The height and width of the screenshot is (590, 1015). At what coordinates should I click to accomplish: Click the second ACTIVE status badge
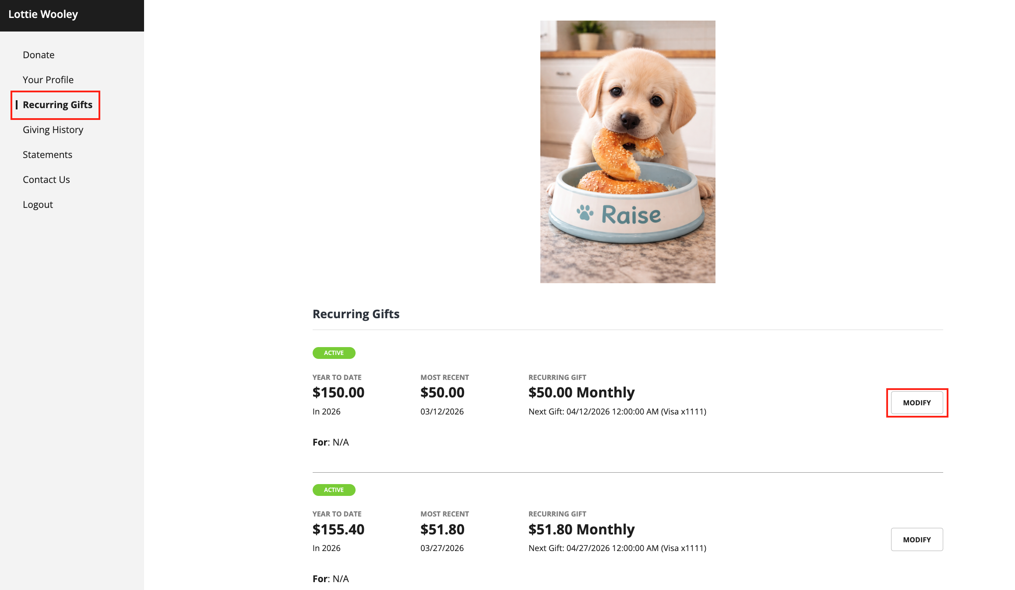334,490
